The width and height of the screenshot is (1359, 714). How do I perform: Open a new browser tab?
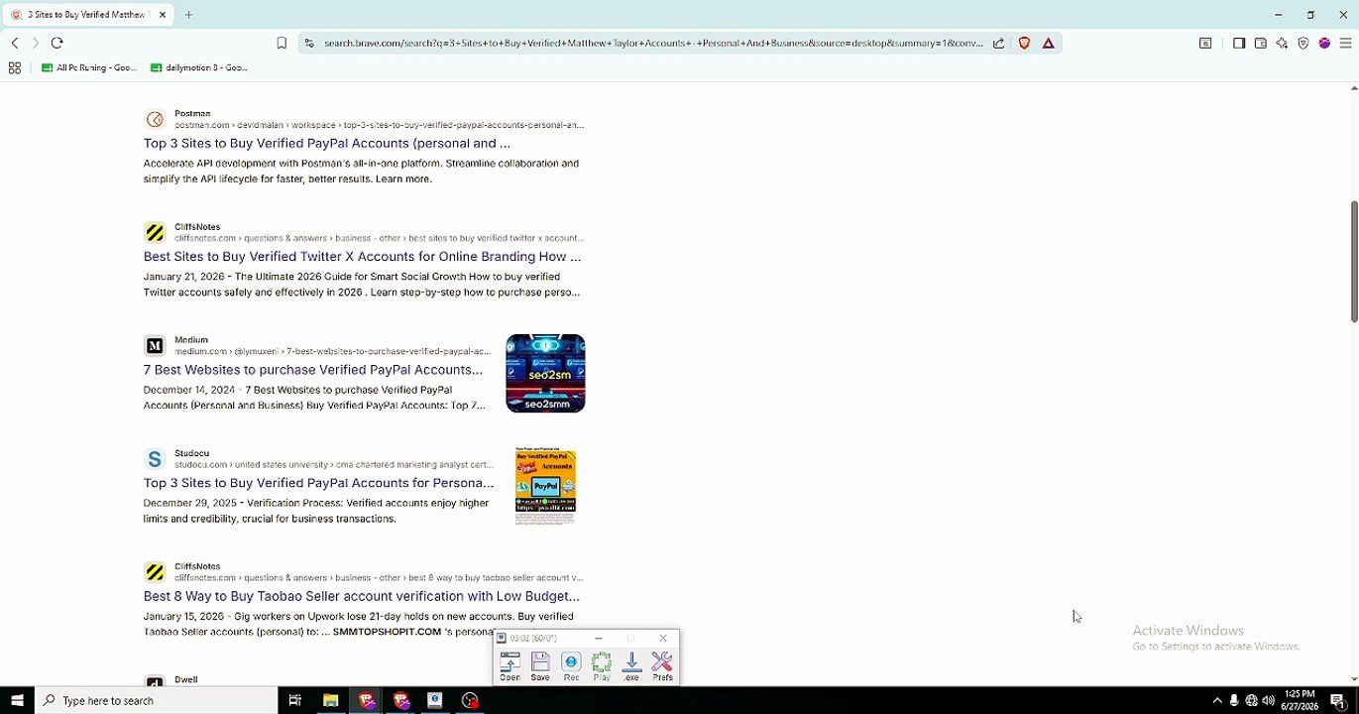click(x=188, y=15)
